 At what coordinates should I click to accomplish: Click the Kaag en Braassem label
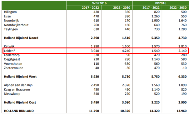coord(17,90)
